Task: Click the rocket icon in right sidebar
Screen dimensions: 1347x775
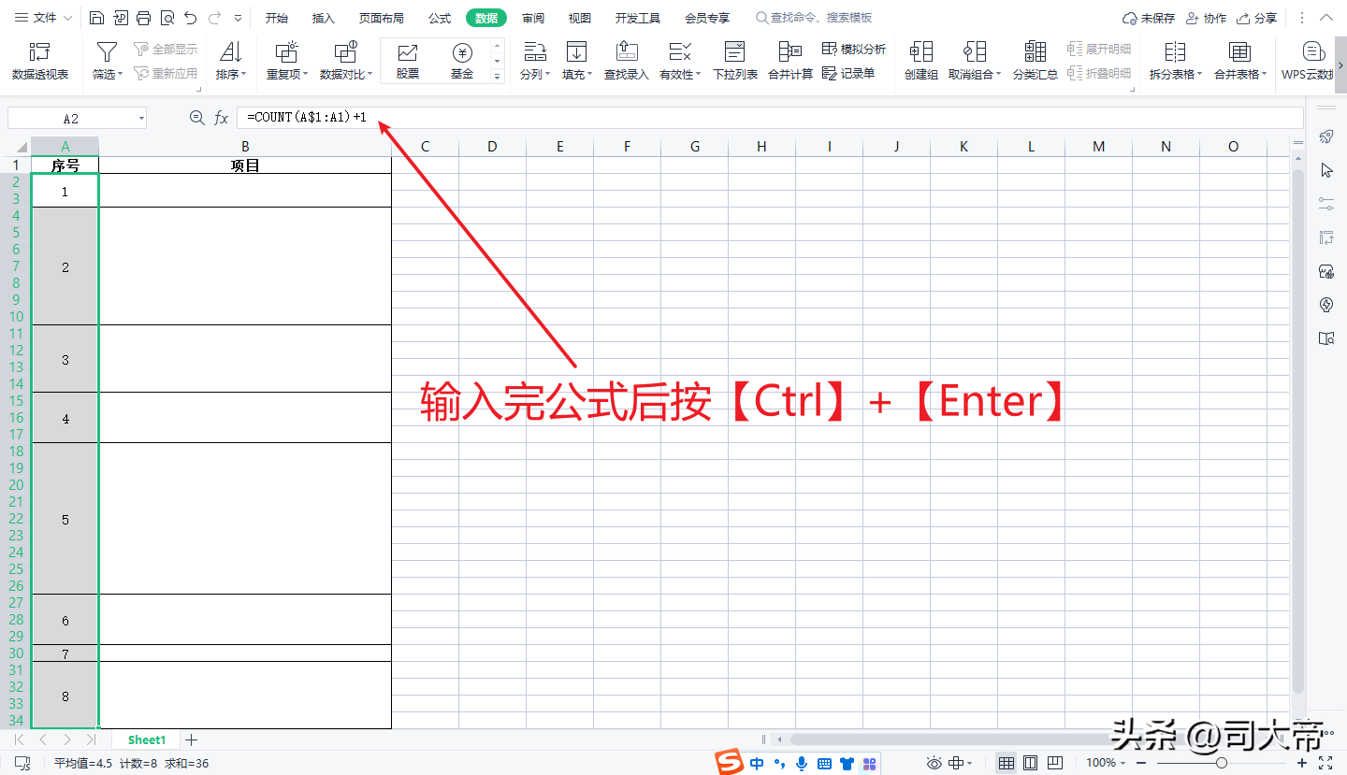Action: click(1325, 136)
